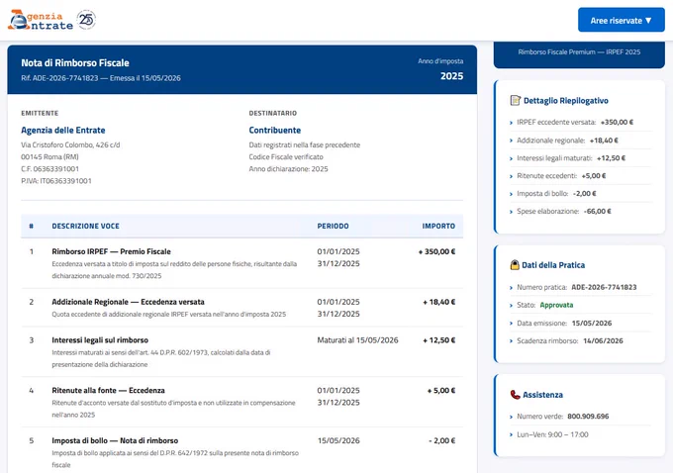Click the Approvata status value
673x473 pixels.
(556, 305)
